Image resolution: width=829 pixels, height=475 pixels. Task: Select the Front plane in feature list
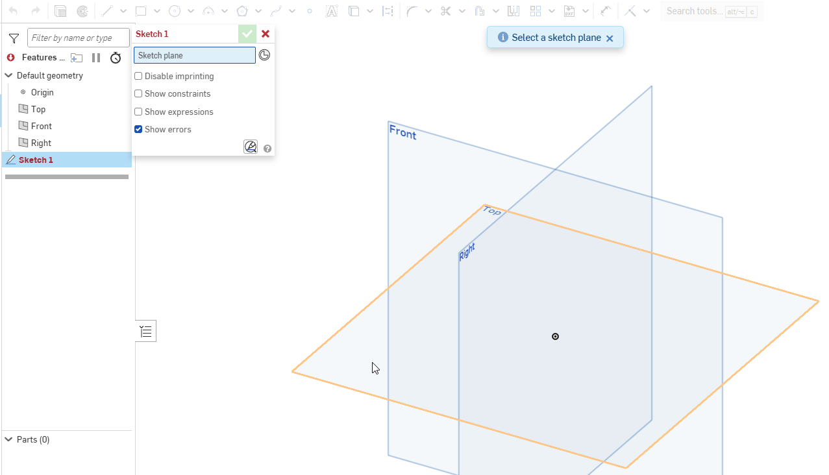pyautogui.click(x=41, y=127)
